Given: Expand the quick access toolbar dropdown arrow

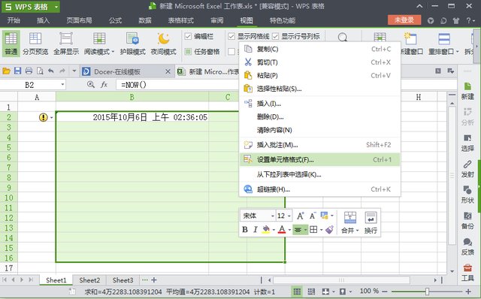Looking at the screenshot, I should coord(74,71).
